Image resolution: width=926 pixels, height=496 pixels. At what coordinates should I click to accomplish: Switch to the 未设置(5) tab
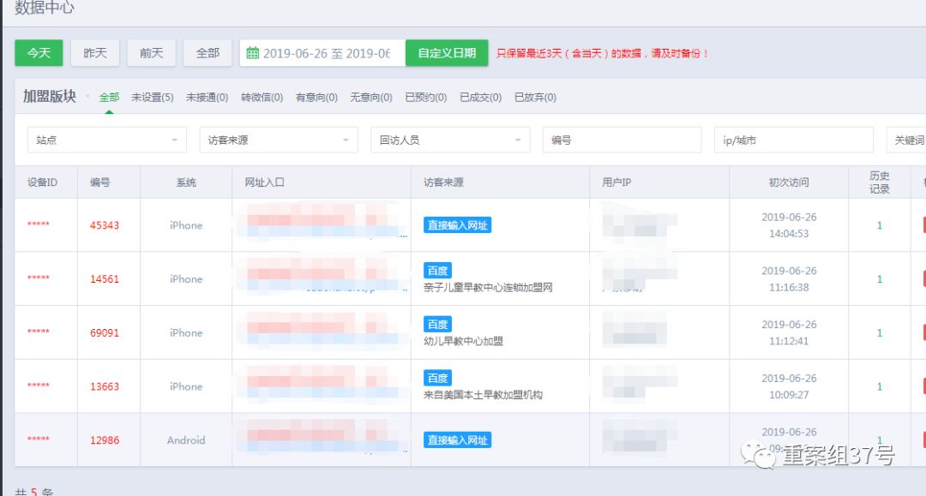pos(153,98)
